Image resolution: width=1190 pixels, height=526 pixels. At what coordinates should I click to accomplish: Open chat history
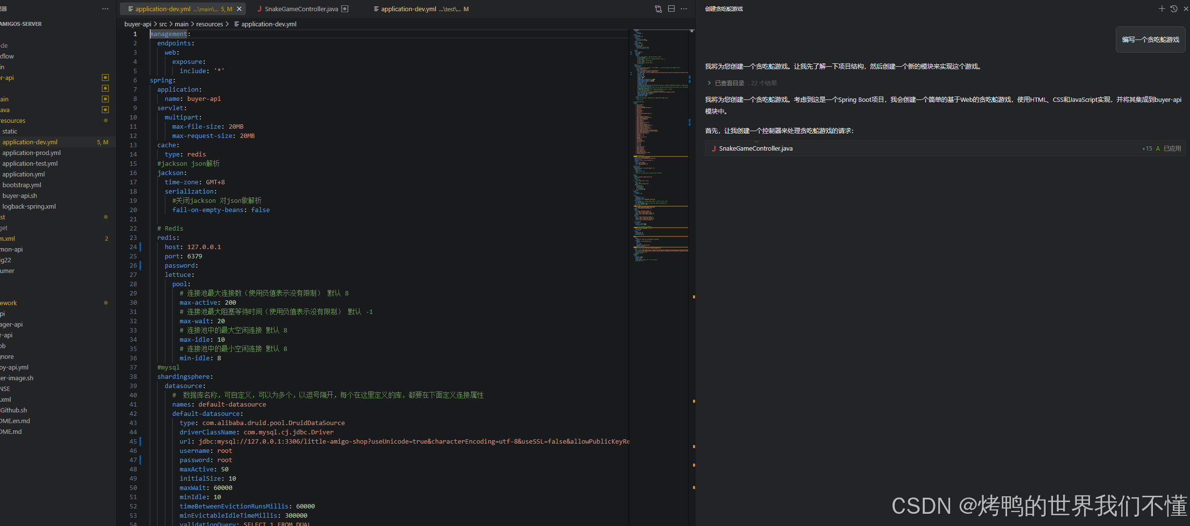point(1174,9)
